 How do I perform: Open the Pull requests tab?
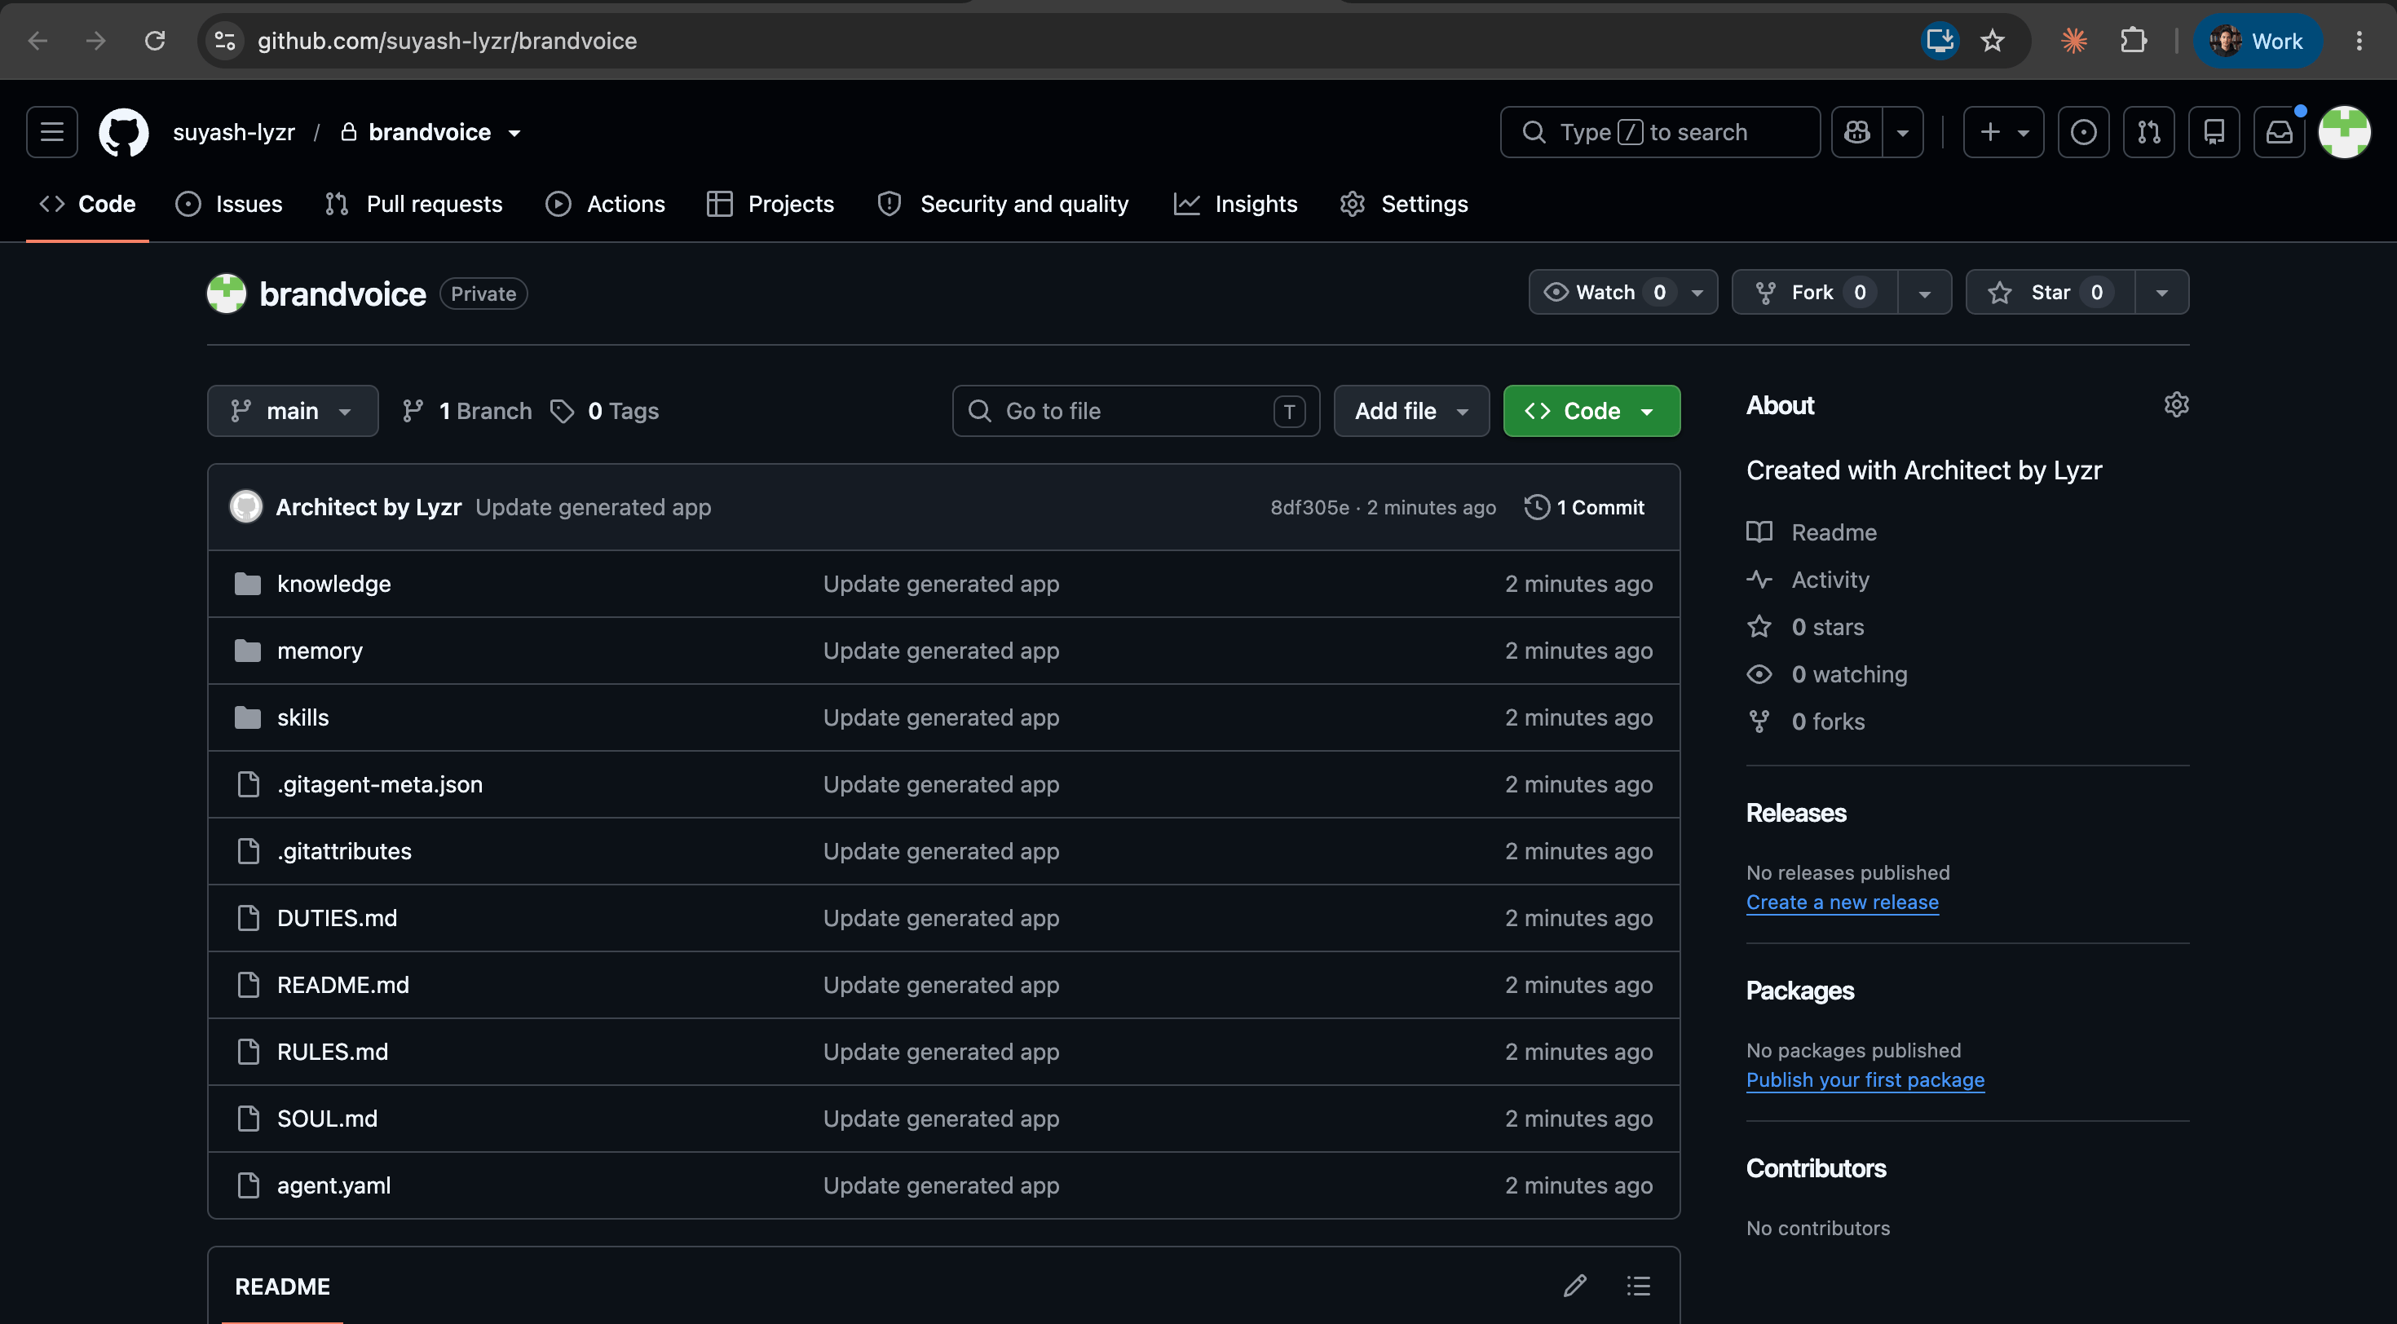[414, 204]
